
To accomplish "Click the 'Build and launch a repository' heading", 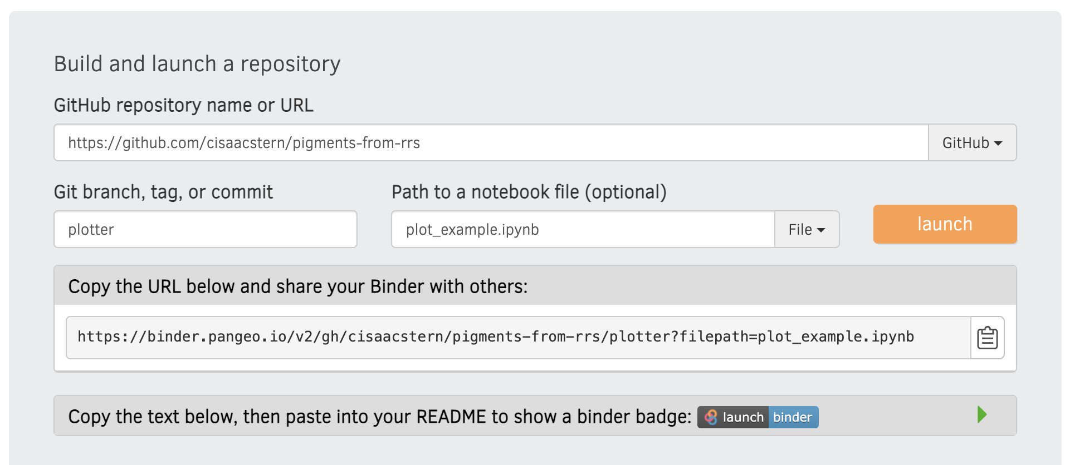I will [197, 63].
